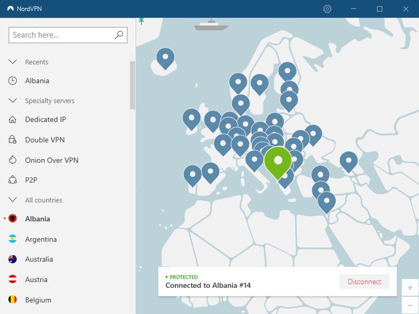Select Australia in the country list
This screenshot has width=419, height=314.
click(39, 260)
